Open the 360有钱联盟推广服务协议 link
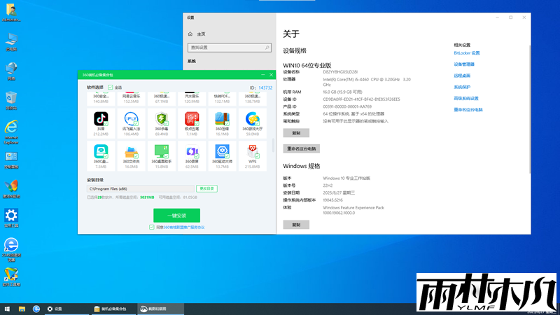Image resolution: width=560 pixels, height=315 pixels. click(184, 227)
